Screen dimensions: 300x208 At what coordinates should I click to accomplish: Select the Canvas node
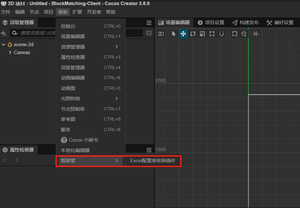(22, 53)
